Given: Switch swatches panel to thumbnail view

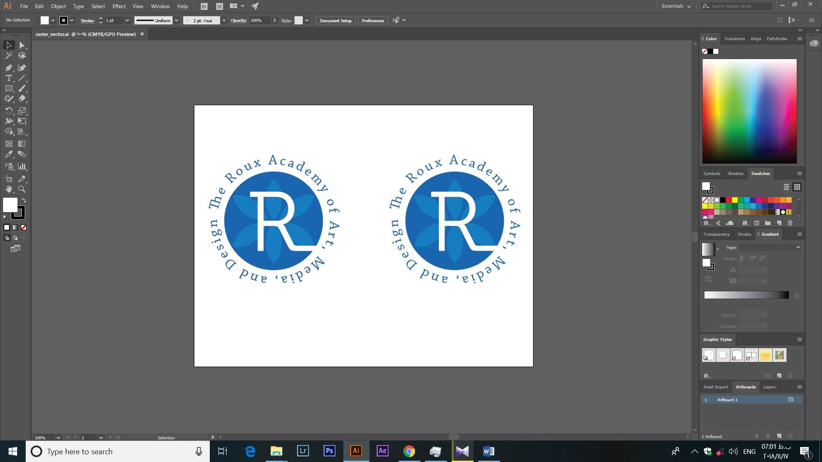Looking at the screenshot, I should pos(797,187).
